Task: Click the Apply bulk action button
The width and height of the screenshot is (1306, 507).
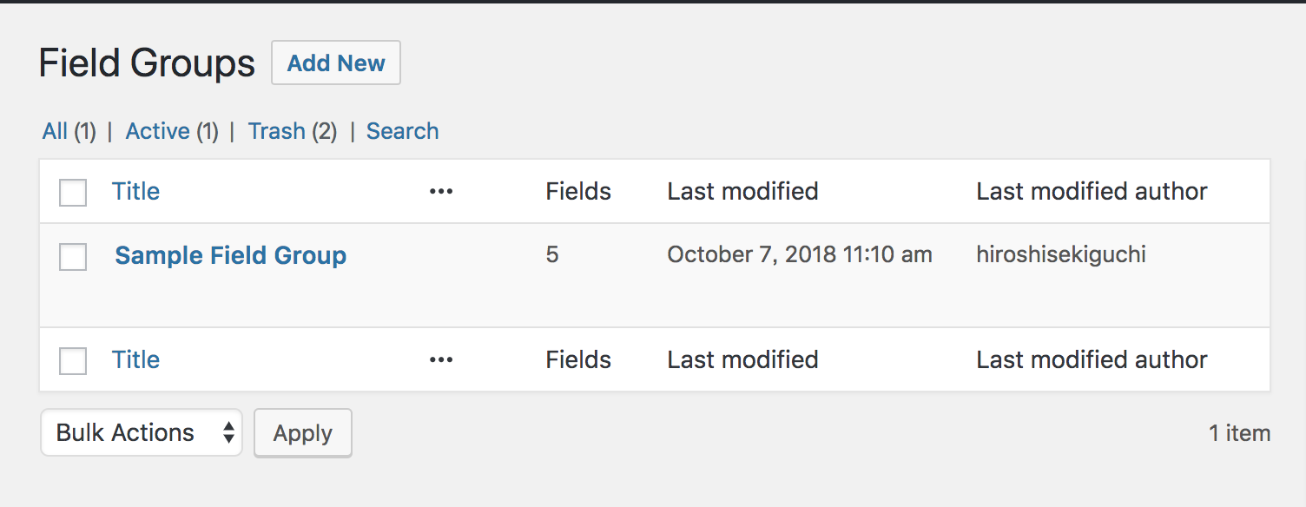Action: coord(303,432)
